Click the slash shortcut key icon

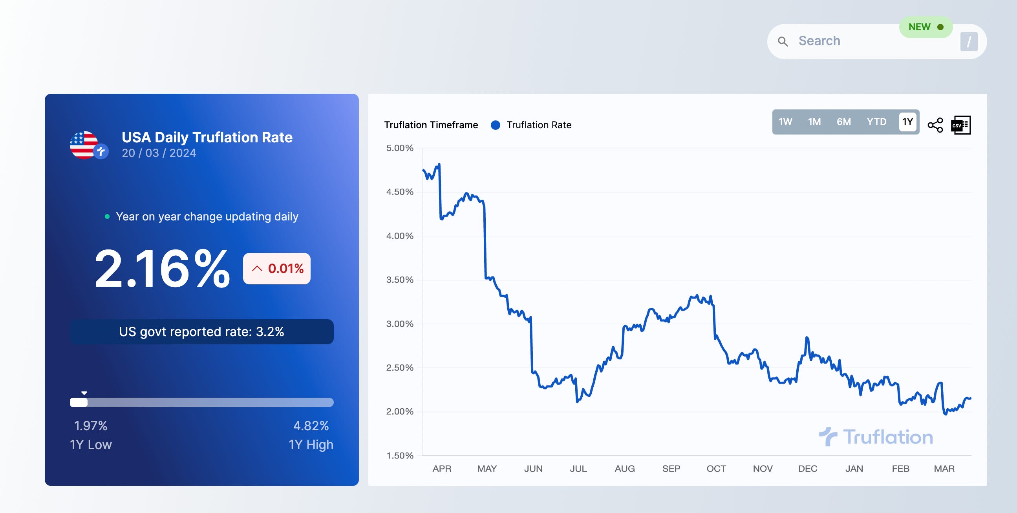pos(969,42)
